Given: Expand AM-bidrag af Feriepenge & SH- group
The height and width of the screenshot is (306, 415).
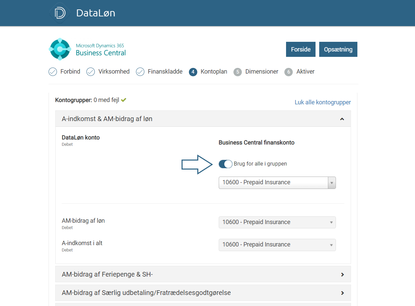Looking at the screenshot, I should pos(203,275).
